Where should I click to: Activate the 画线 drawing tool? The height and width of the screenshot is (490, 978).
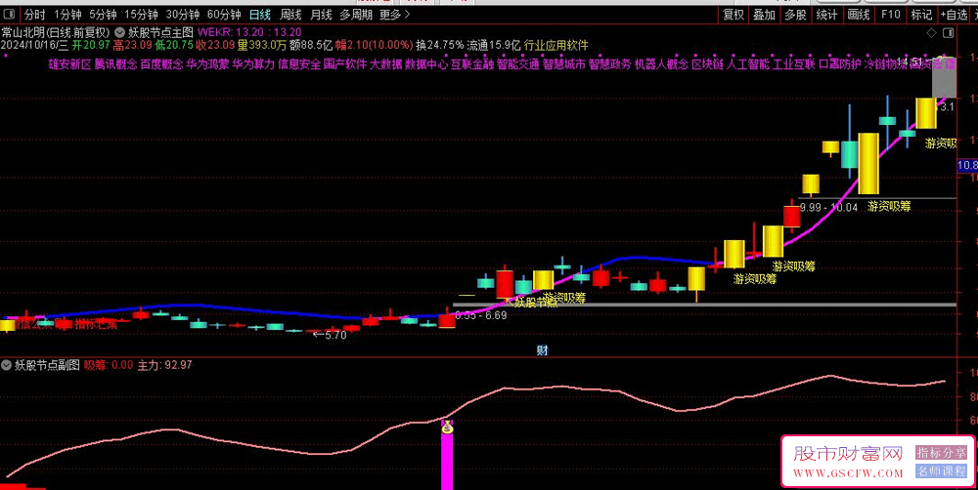(x=859, y=15)
